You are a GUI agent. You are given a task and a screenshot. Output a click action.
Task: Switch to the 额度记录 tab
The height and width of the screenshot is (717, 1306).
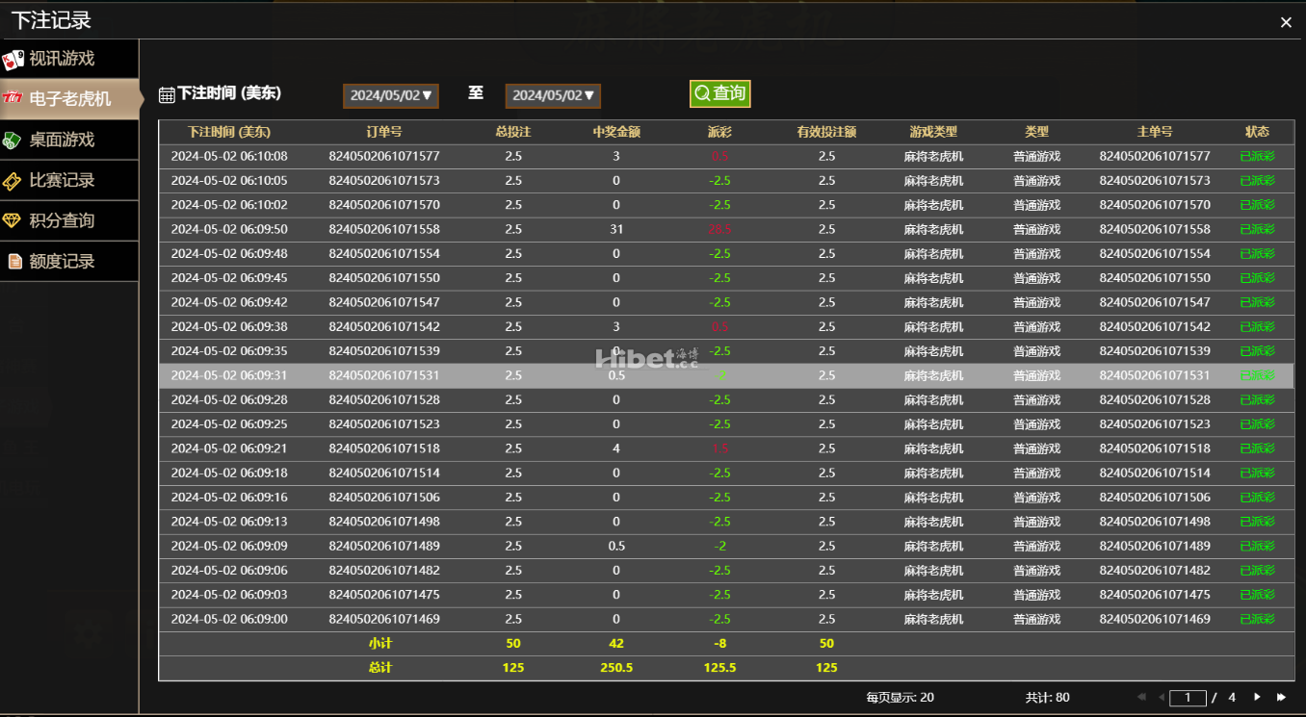69,261
